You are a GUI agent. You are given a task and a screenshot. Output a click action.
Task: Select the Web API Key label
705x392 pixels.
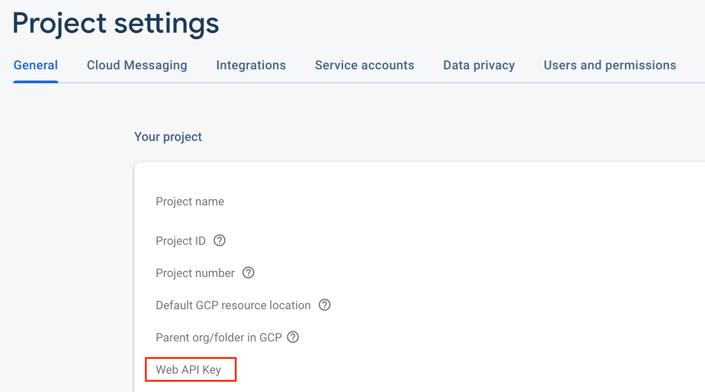[x=188, y=370]
